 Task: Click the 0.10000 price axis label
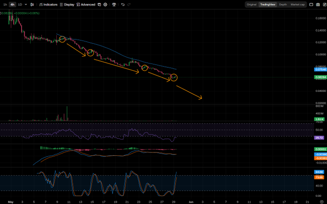point(321,54)
